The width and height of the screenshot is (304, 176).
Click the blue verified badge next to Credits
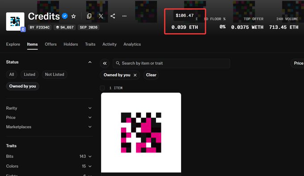pyautogui.click(x=65, y=16)
